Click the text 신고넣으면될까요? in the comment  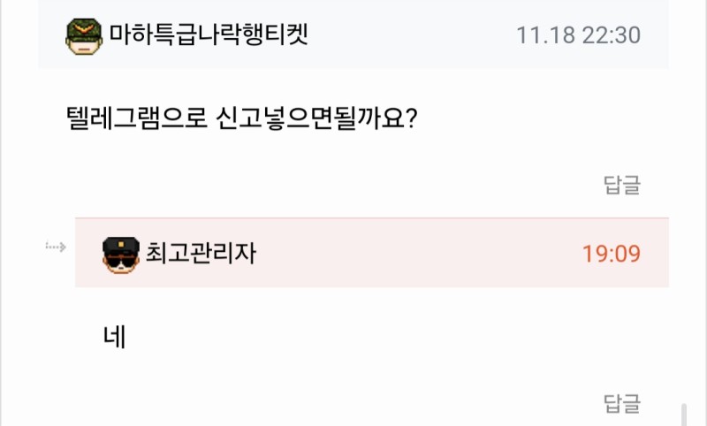pyautogui.click(x=315, y=118)
